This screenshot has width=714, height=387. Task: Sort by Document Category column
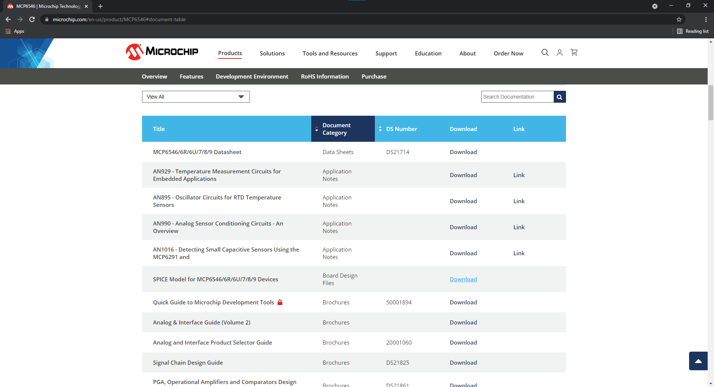pyautogui.click(x=343, y=129)
